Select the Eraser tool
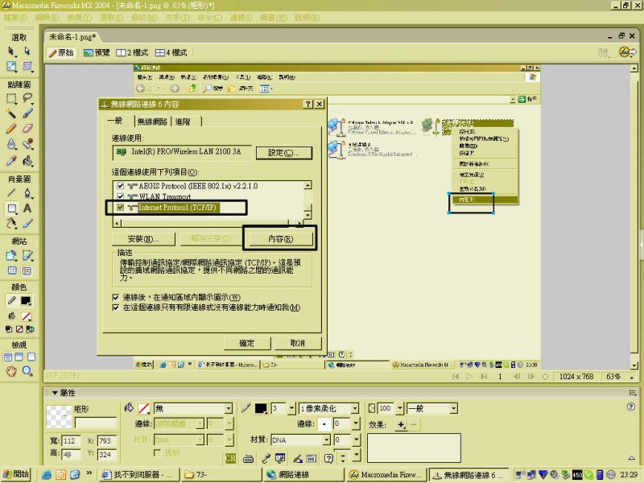Screen dimensions: 644x483 click(x=27, y=129)
